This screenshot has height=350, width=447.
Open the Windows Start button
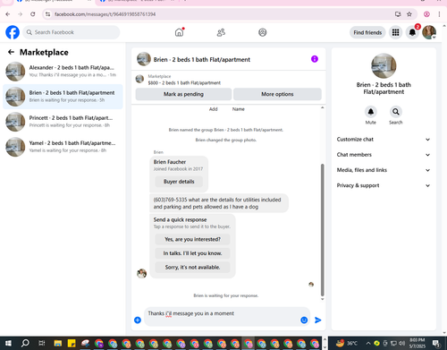click(x=8, y=343)
